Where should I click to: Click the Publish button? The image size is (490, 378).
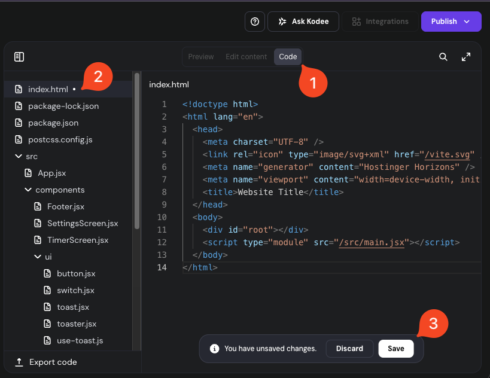[451, 22]
